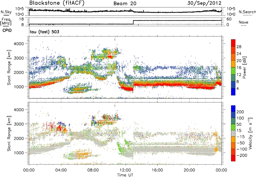The image size is (256, 177).
Task: Click the -200 label on velocity colorbar
Action: click(x=242, y=155)
